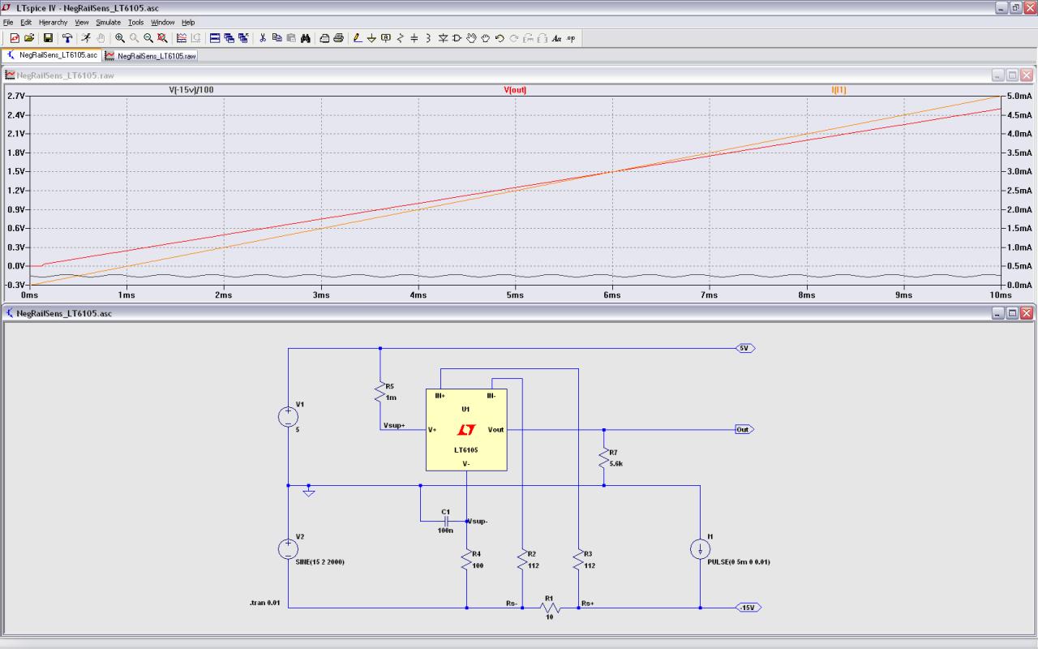Switch to the NegRailSens_LT6105.raw tab
The width and height of the screenshot is (1038, 649).
(x=150, y=56)
